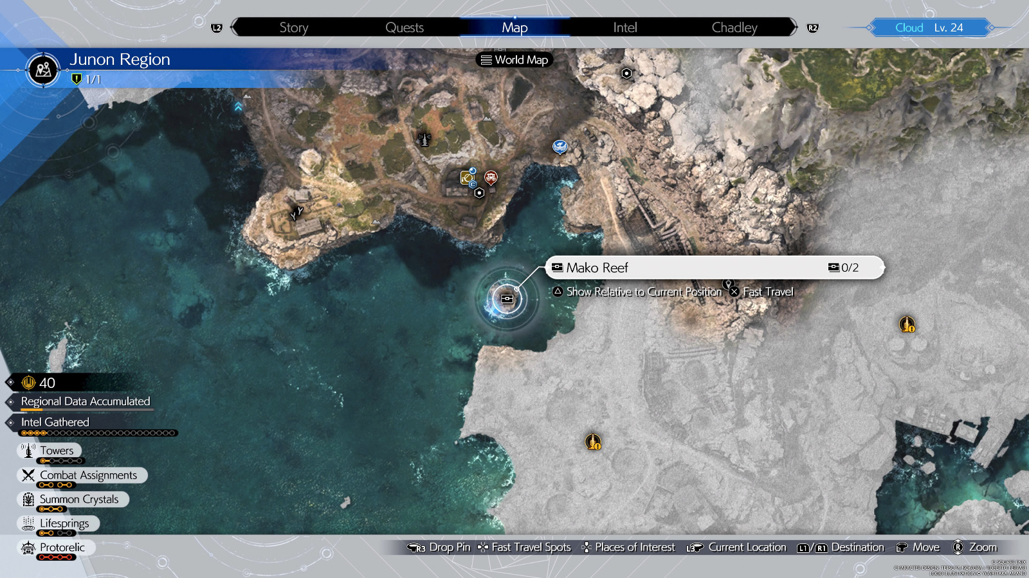Select the yellow alert marker in the quarry area
Screen dimensions: 1029x578
point(594,442)
